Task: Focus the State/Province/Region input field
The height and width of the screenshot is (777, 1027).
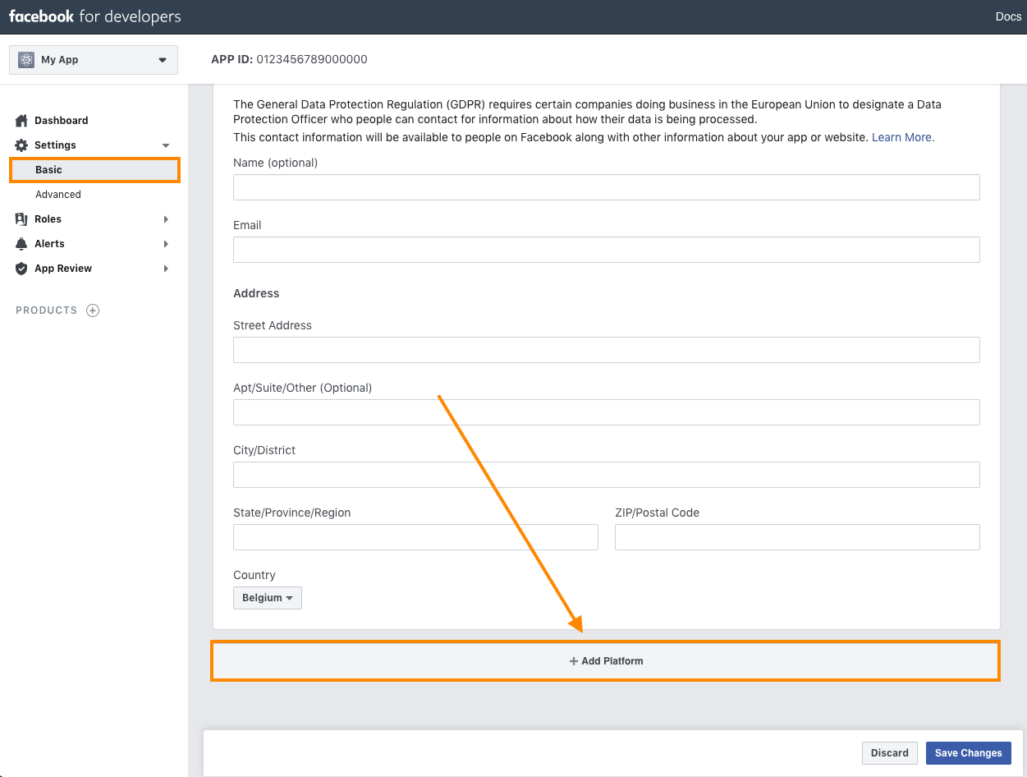Action: [415, 537]
